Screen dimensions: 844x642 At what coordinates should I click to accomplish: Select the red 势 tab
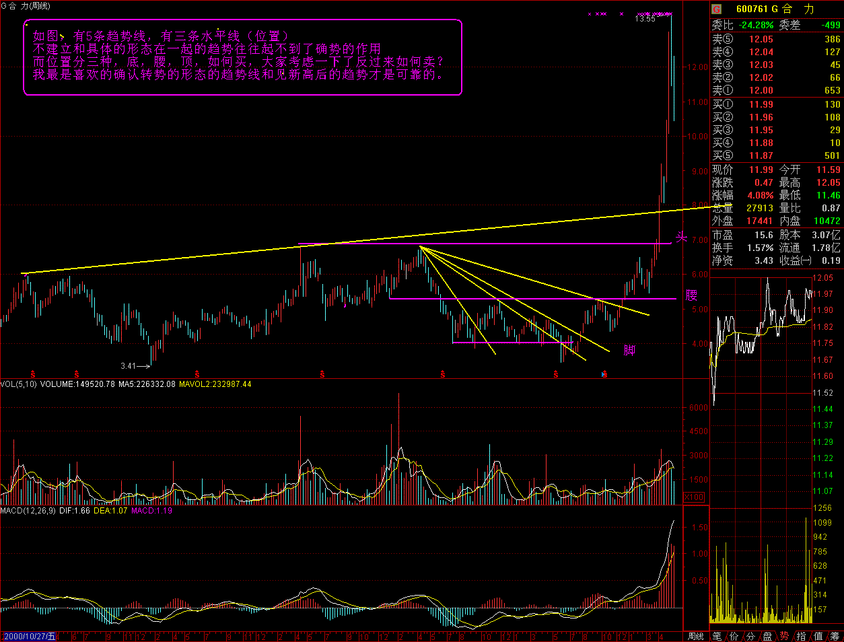tap(784, 636)
